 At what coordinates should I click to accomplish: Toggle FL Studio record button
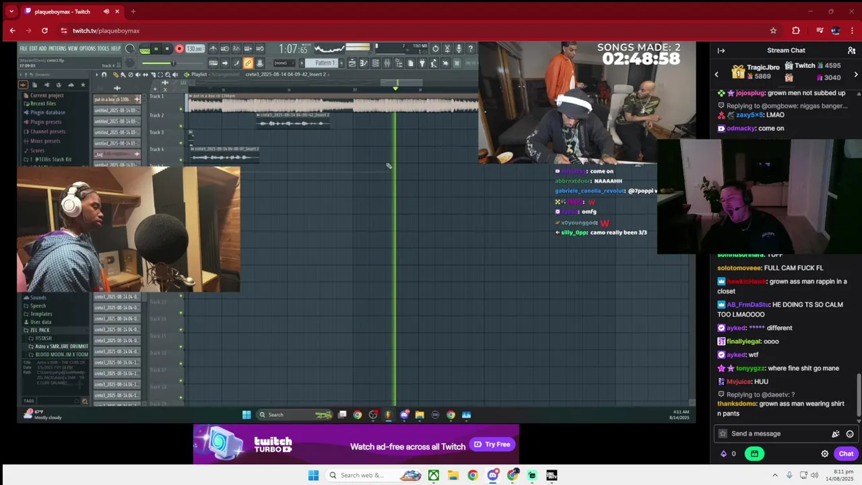point(179,48)
